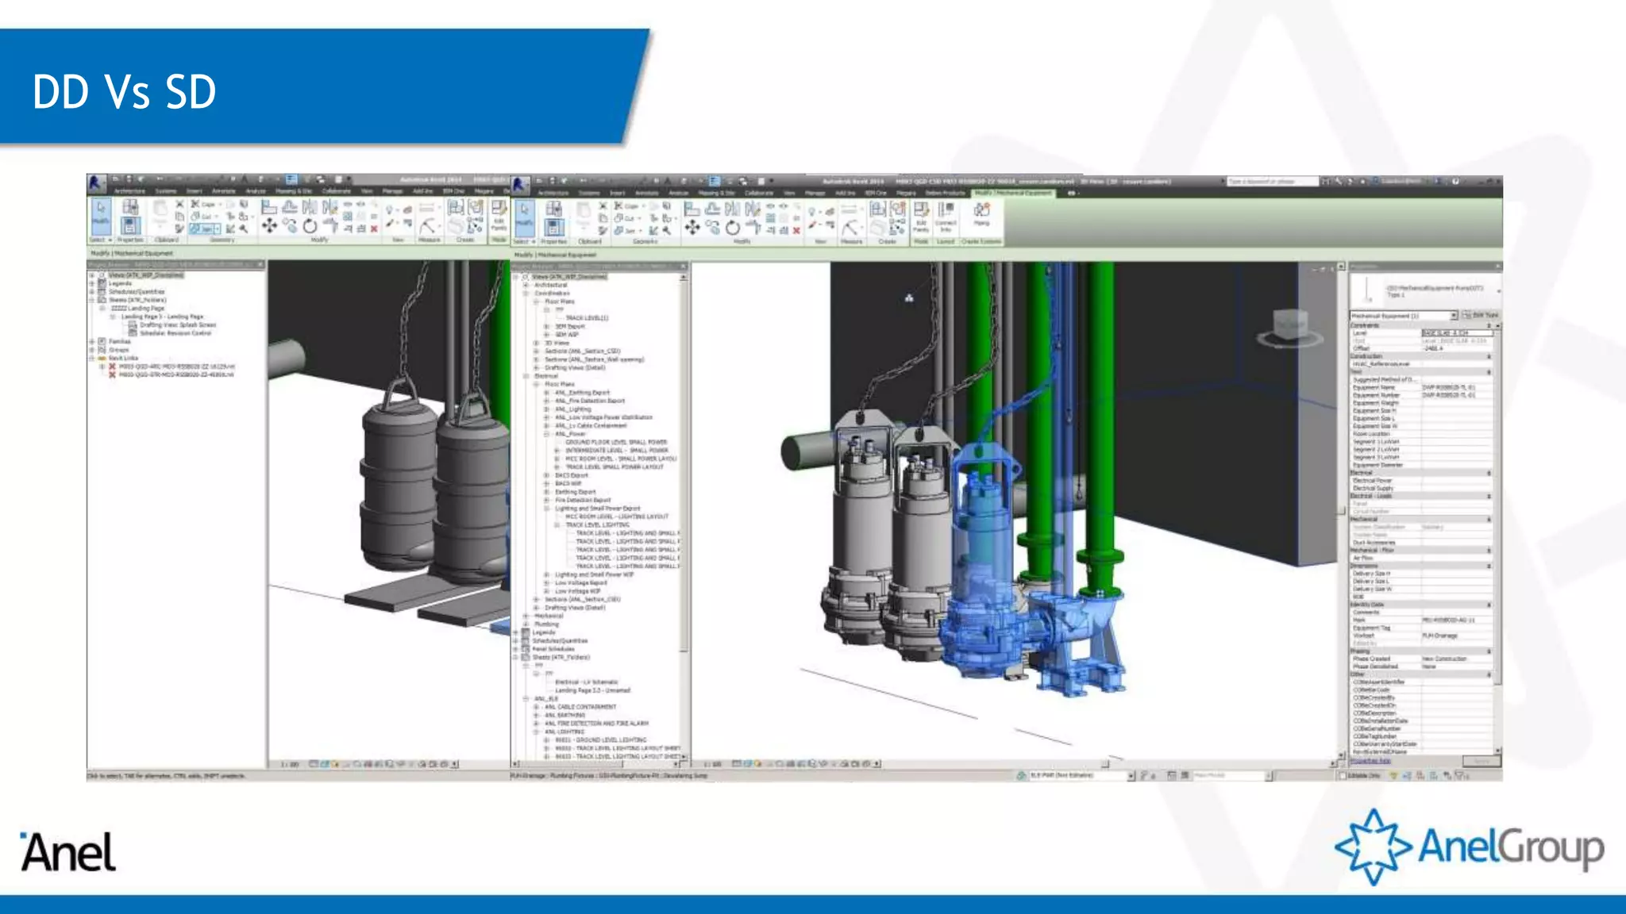Screen dimensions: 1626x914
Task: Toggle Editable Only checkbox in status bar
Action: 1343,775
